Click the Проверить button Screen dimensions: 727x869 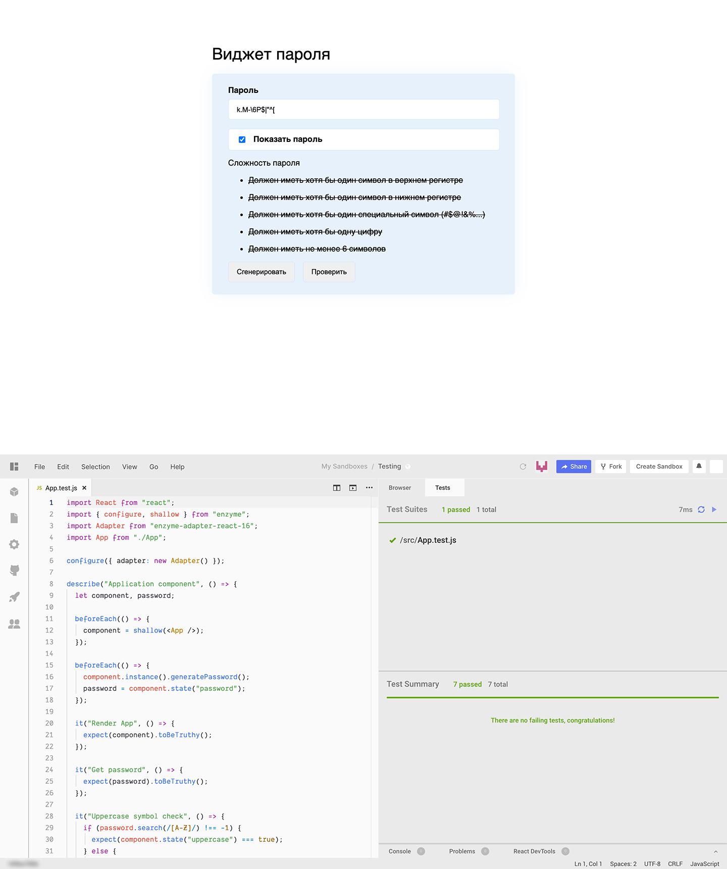pos(329,272)
